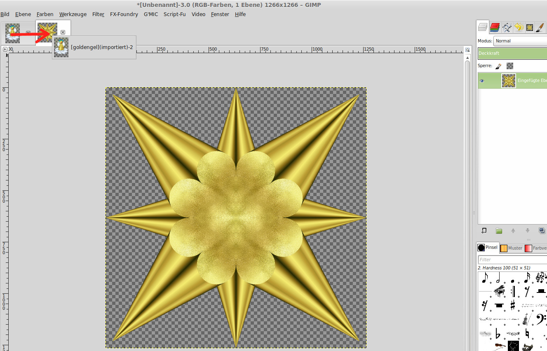Open the Filter menu
Screen dimensions: 547x351
98,14
